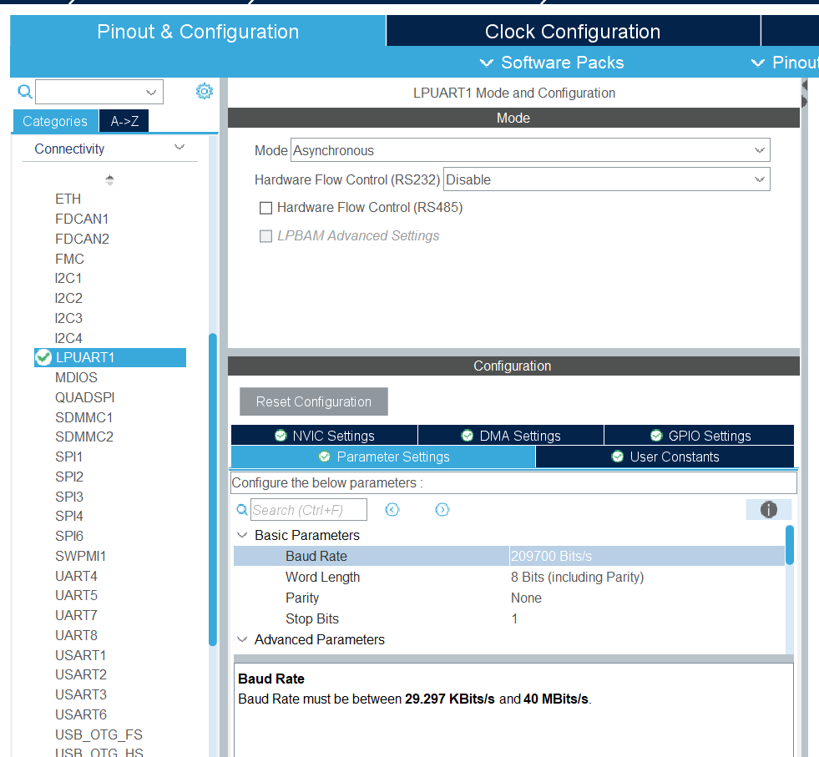This screenshot has height=757, width=819.
Task: Open the NVIC Settings tab
Action: (x=325, y=436)
